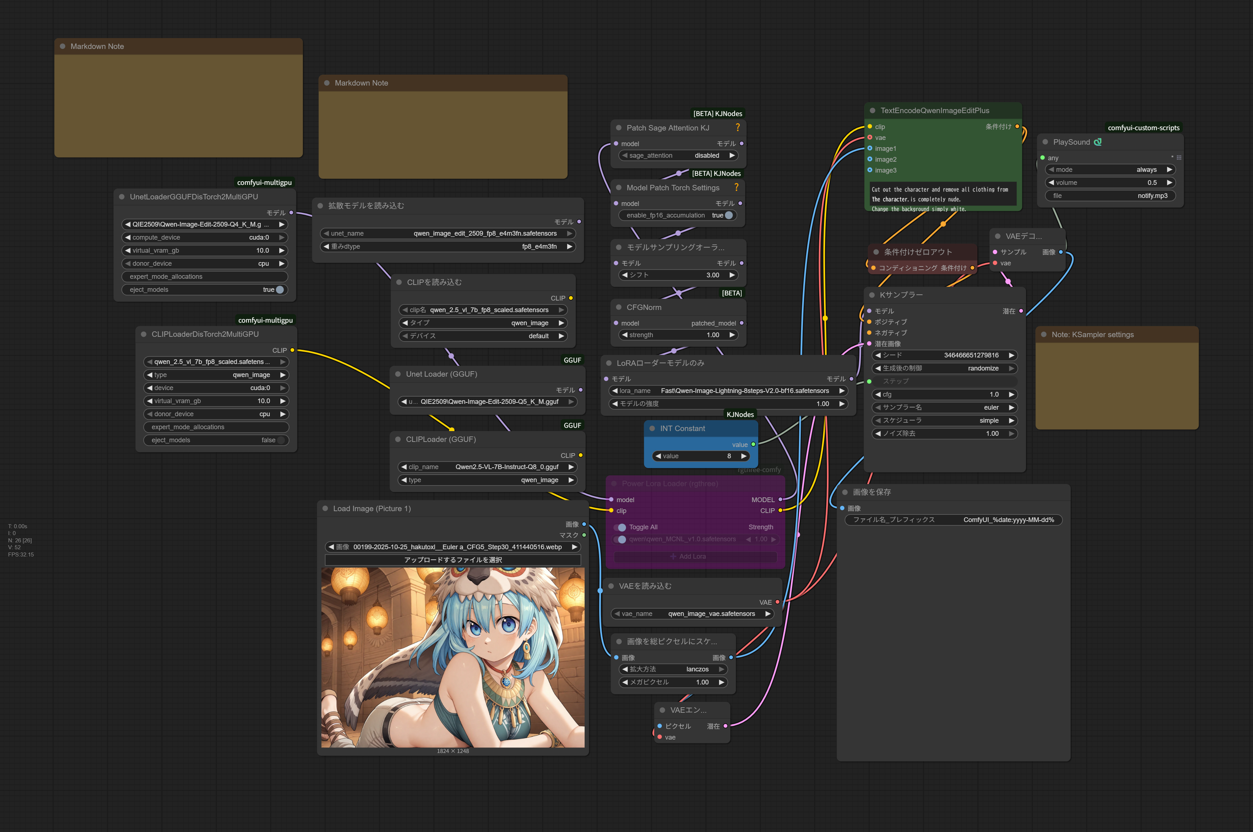Open the サンプラー名 euler dropdown
This screenshot has height=832, width=1253.
pyautogui.click(x=944, y=407)
